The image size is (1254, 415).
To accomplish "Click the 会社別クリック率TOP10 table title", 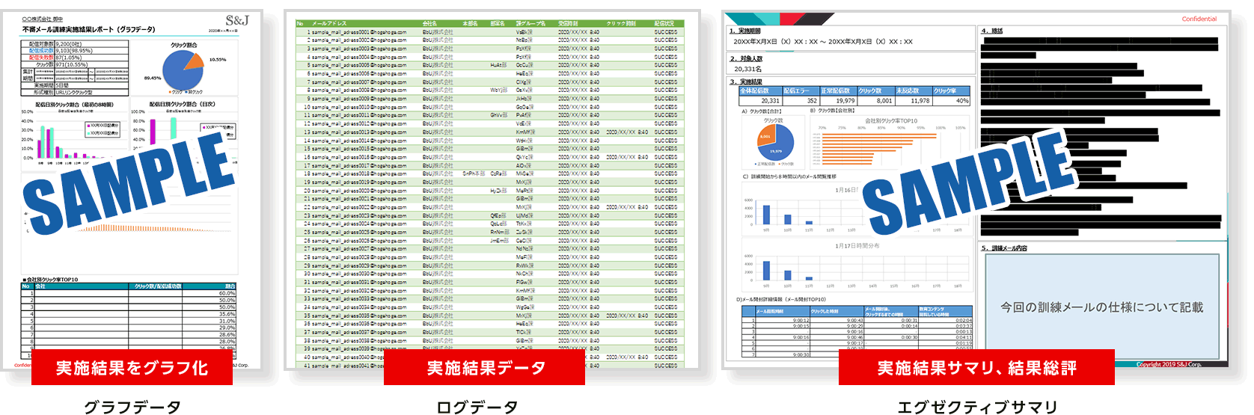I will pyautogui.click(x=51, y=280).
